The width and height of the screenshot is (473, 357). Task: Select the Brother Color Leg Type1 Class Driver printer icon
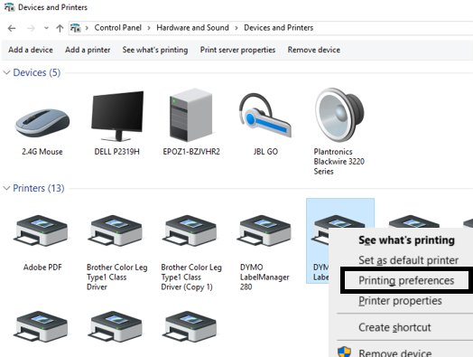[x=116, y=230]
